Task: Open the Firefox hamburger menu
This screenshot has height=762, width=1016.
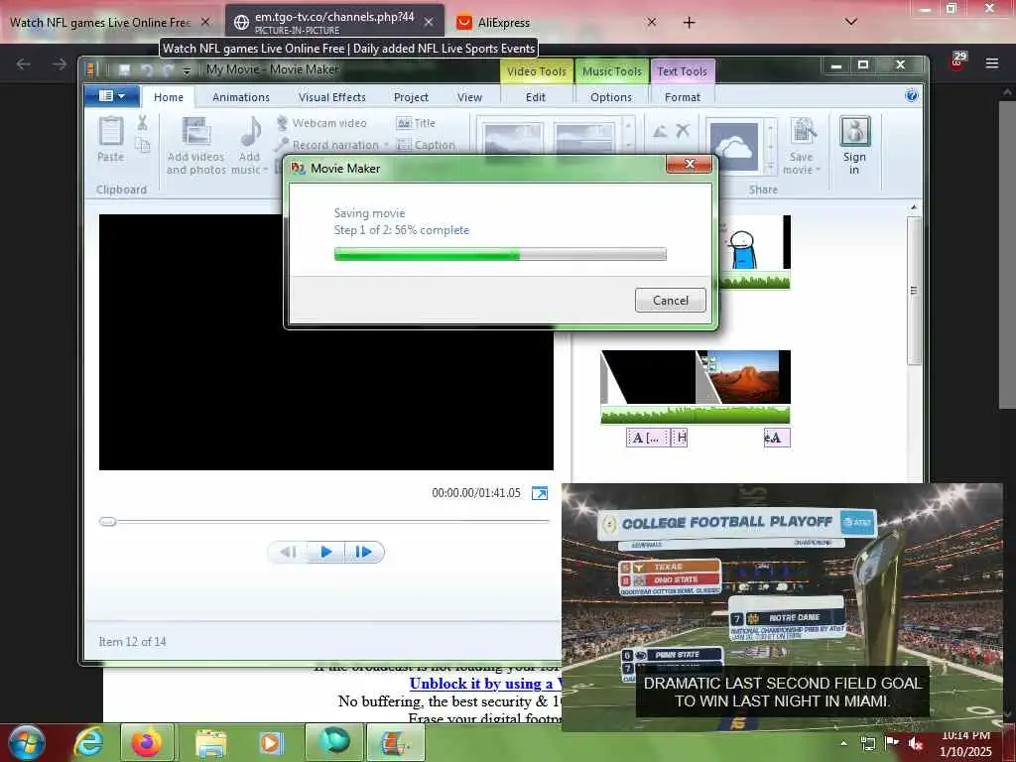Action: [x=991, y=63]
